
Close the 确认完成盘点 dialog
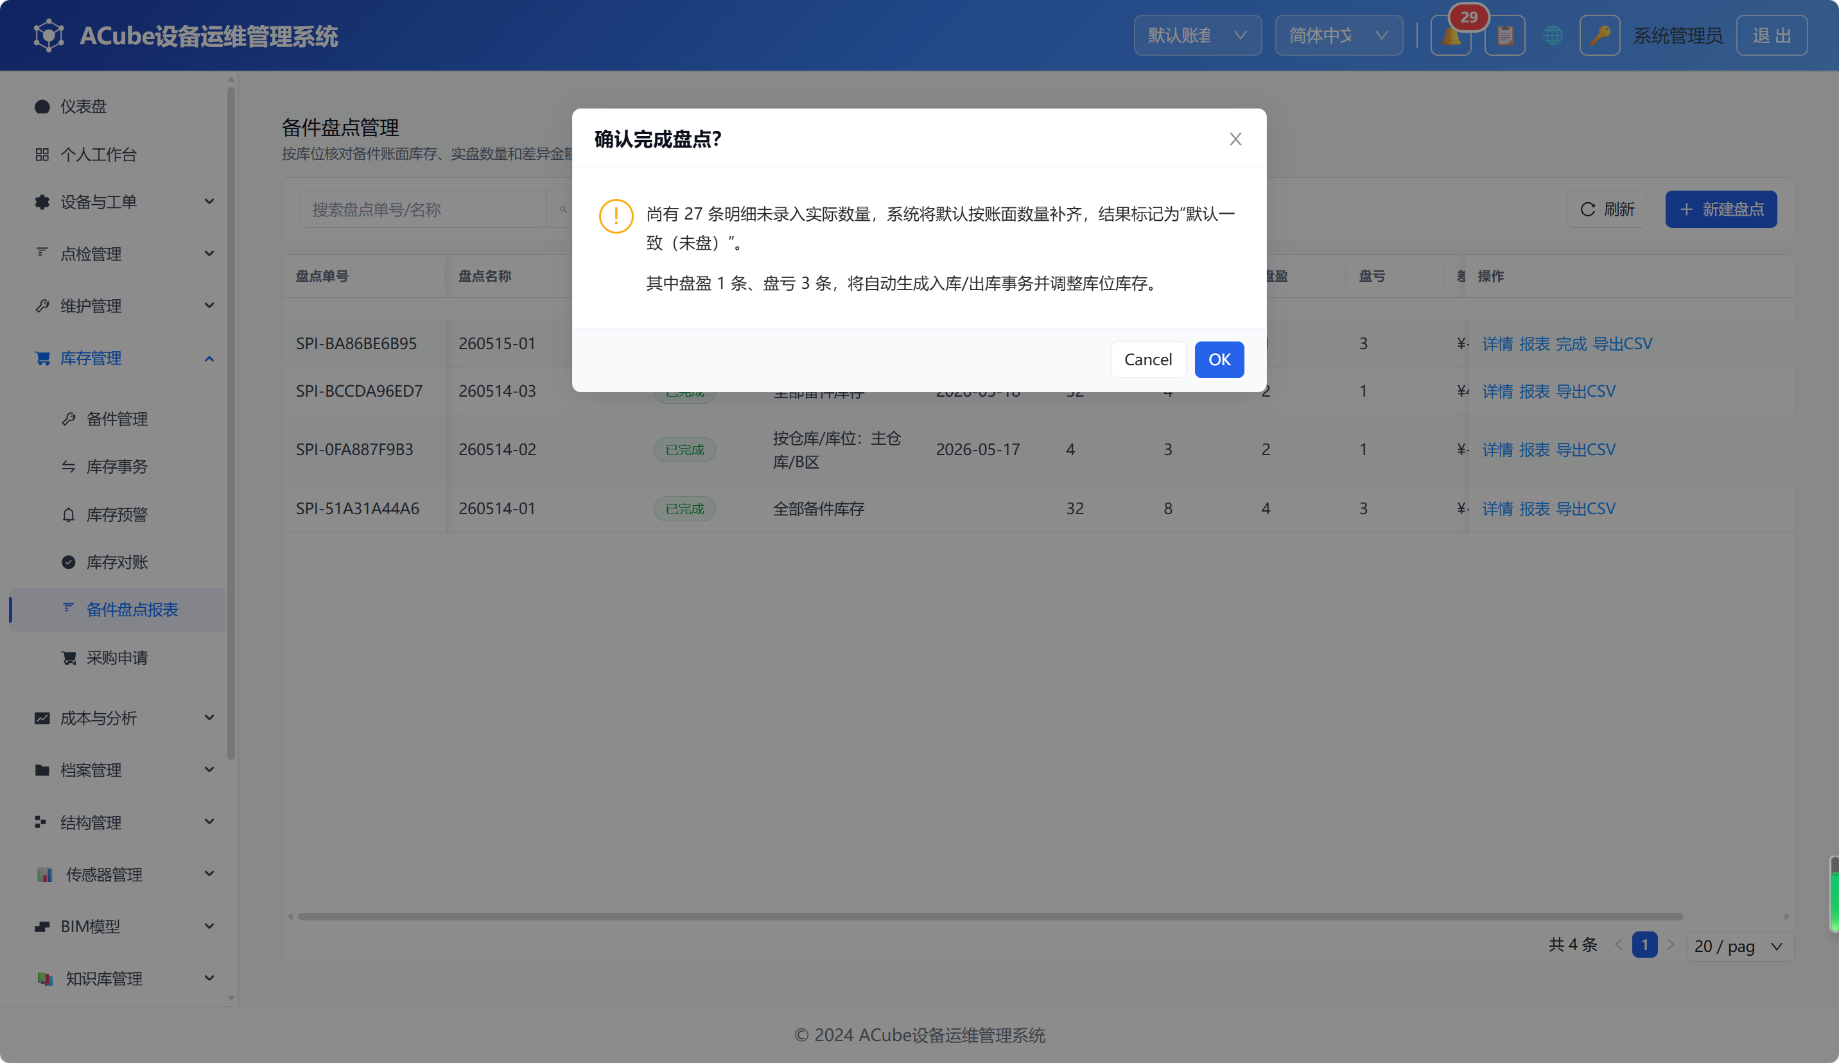(x=1235, y=139)
